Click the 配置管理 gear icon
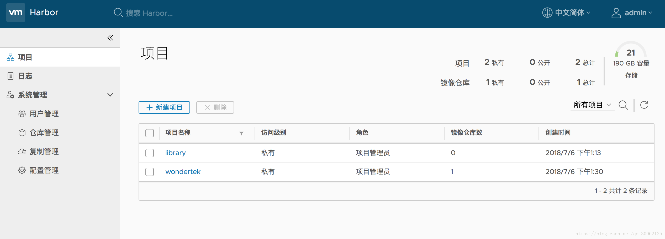This screenshot has width=665, height=239. pos(22,170)
